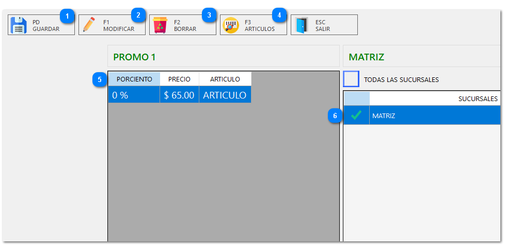
Task: Click the PROMO 1 title field
Action: pos(223,57)
